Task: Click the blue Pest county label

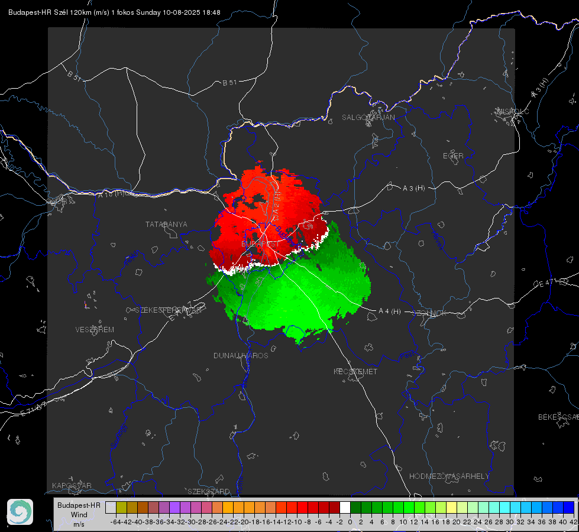Action: 407,355
